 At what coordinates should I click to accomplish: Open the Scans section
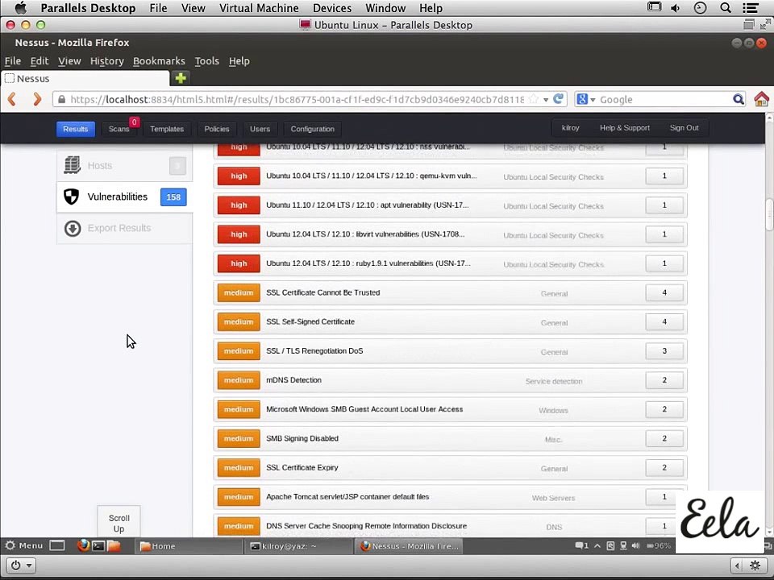119,129
